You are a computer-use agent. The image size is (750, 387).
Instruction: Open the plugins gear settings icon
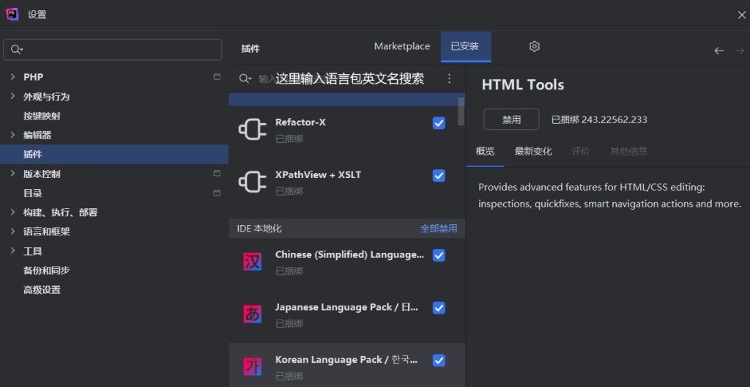(534, 46)
